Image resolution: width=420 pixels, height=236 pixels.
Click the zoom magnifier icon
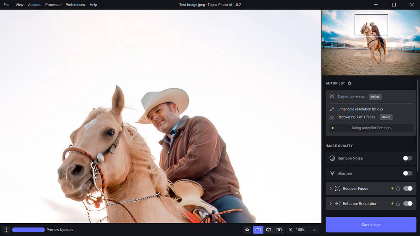[291, 230]
